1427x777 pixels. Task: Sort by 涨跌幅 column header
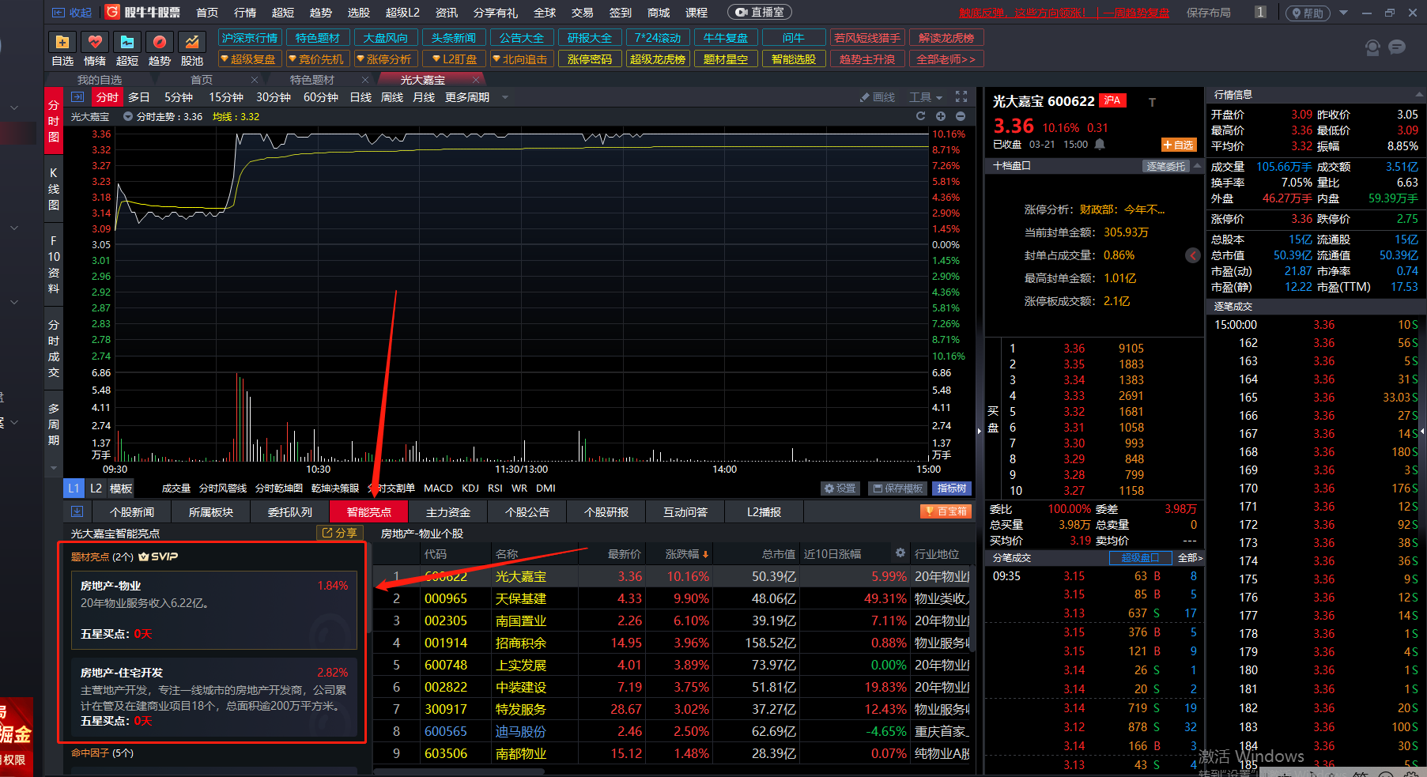(x=685, y=554)
